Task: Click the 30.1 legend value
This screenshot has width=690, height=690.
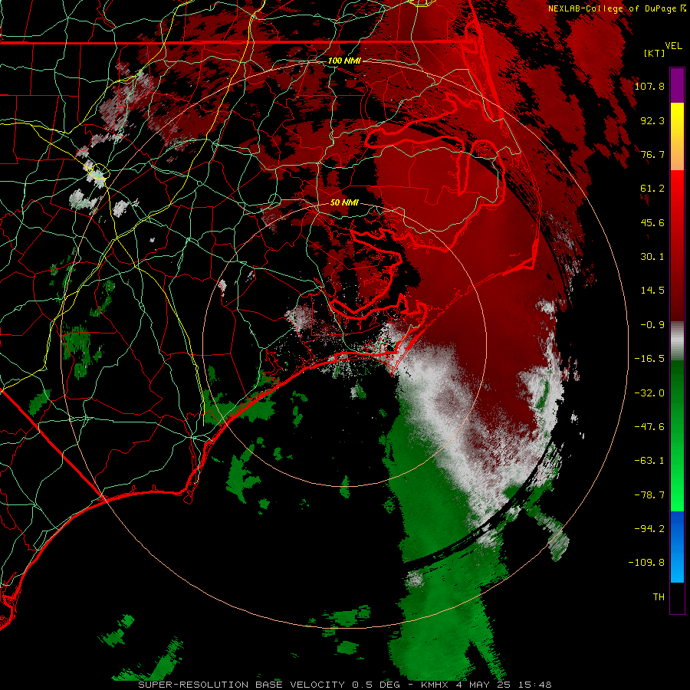Action: (x=652, y=257)
